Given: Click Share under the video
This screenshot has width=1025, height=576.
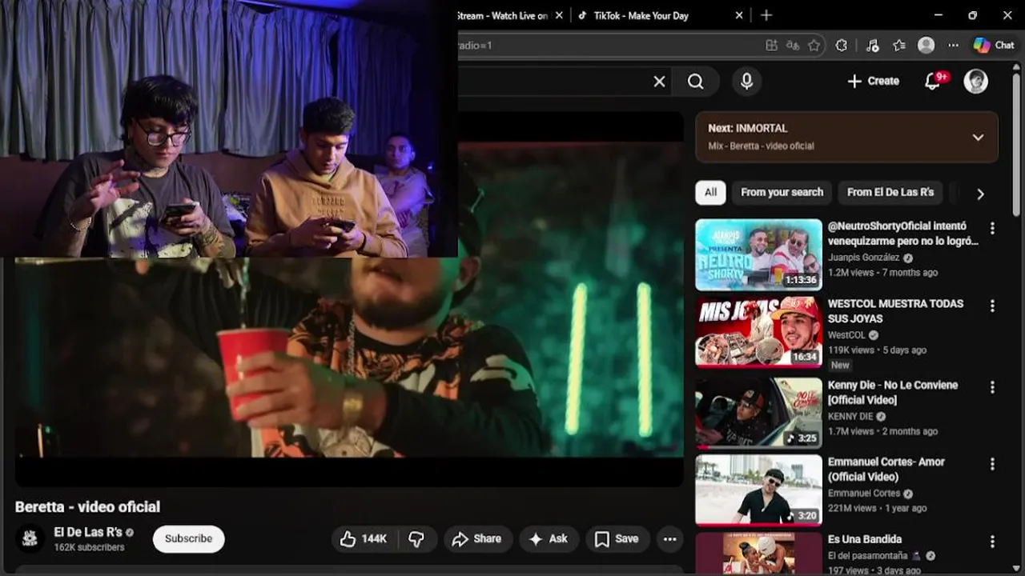Looking at the screenshot, I should click(476, 539).
